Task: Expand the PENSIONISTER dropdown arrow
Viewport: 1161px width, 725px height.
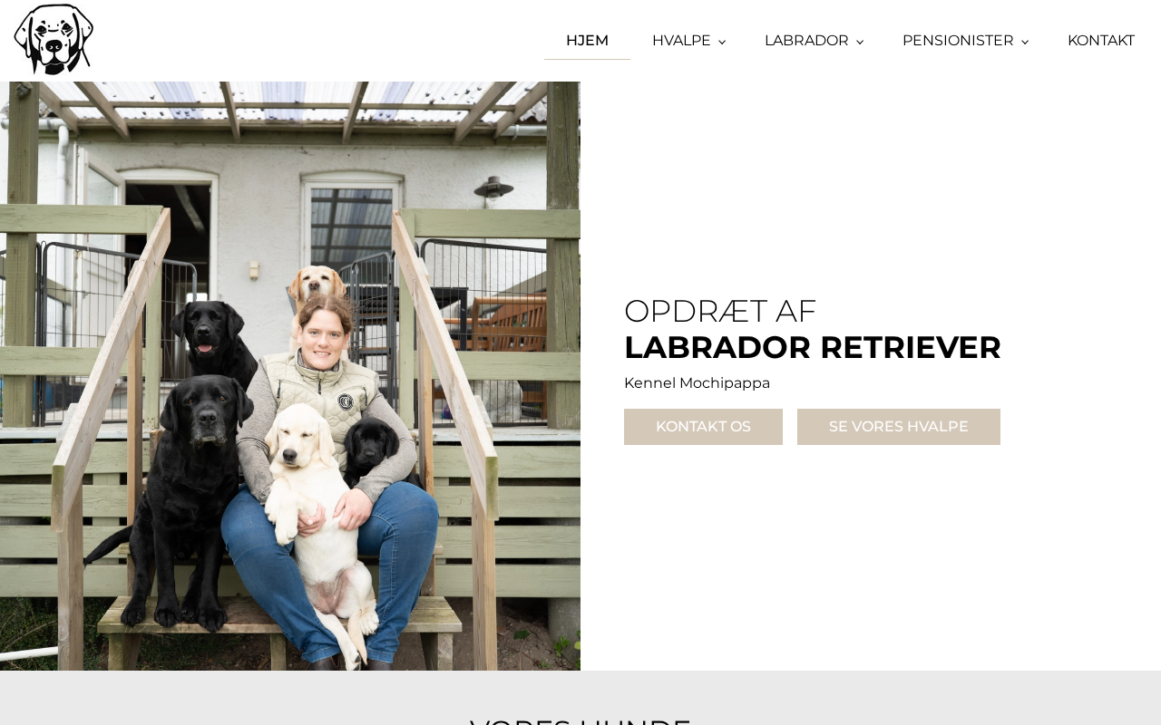Action: point(1025,42)
